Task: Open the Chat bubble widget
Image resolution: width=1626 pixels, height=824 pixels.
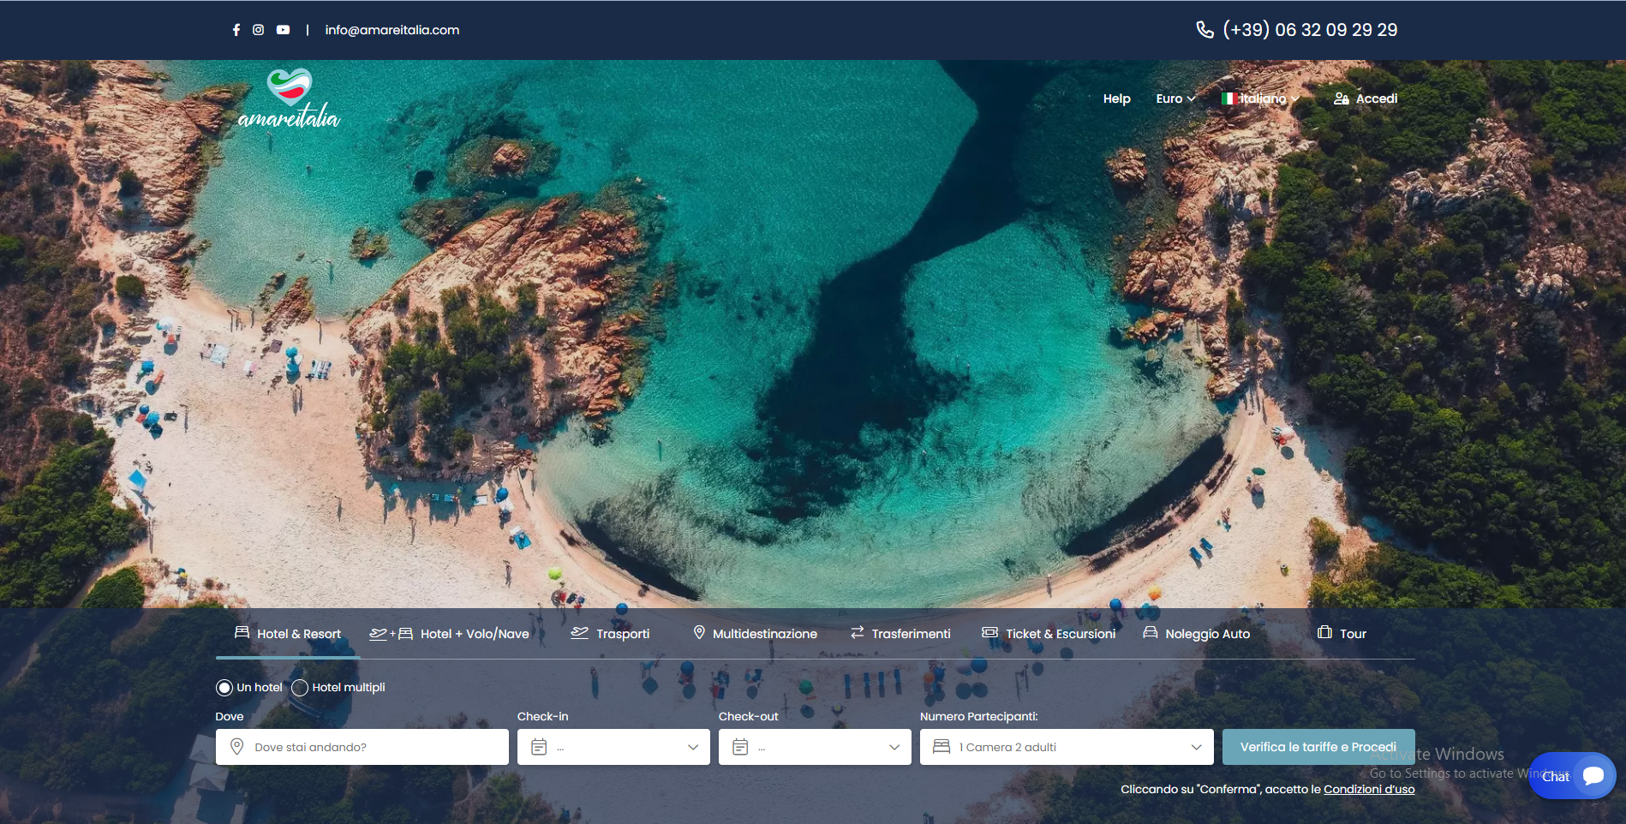Action: click(1572, 775)
